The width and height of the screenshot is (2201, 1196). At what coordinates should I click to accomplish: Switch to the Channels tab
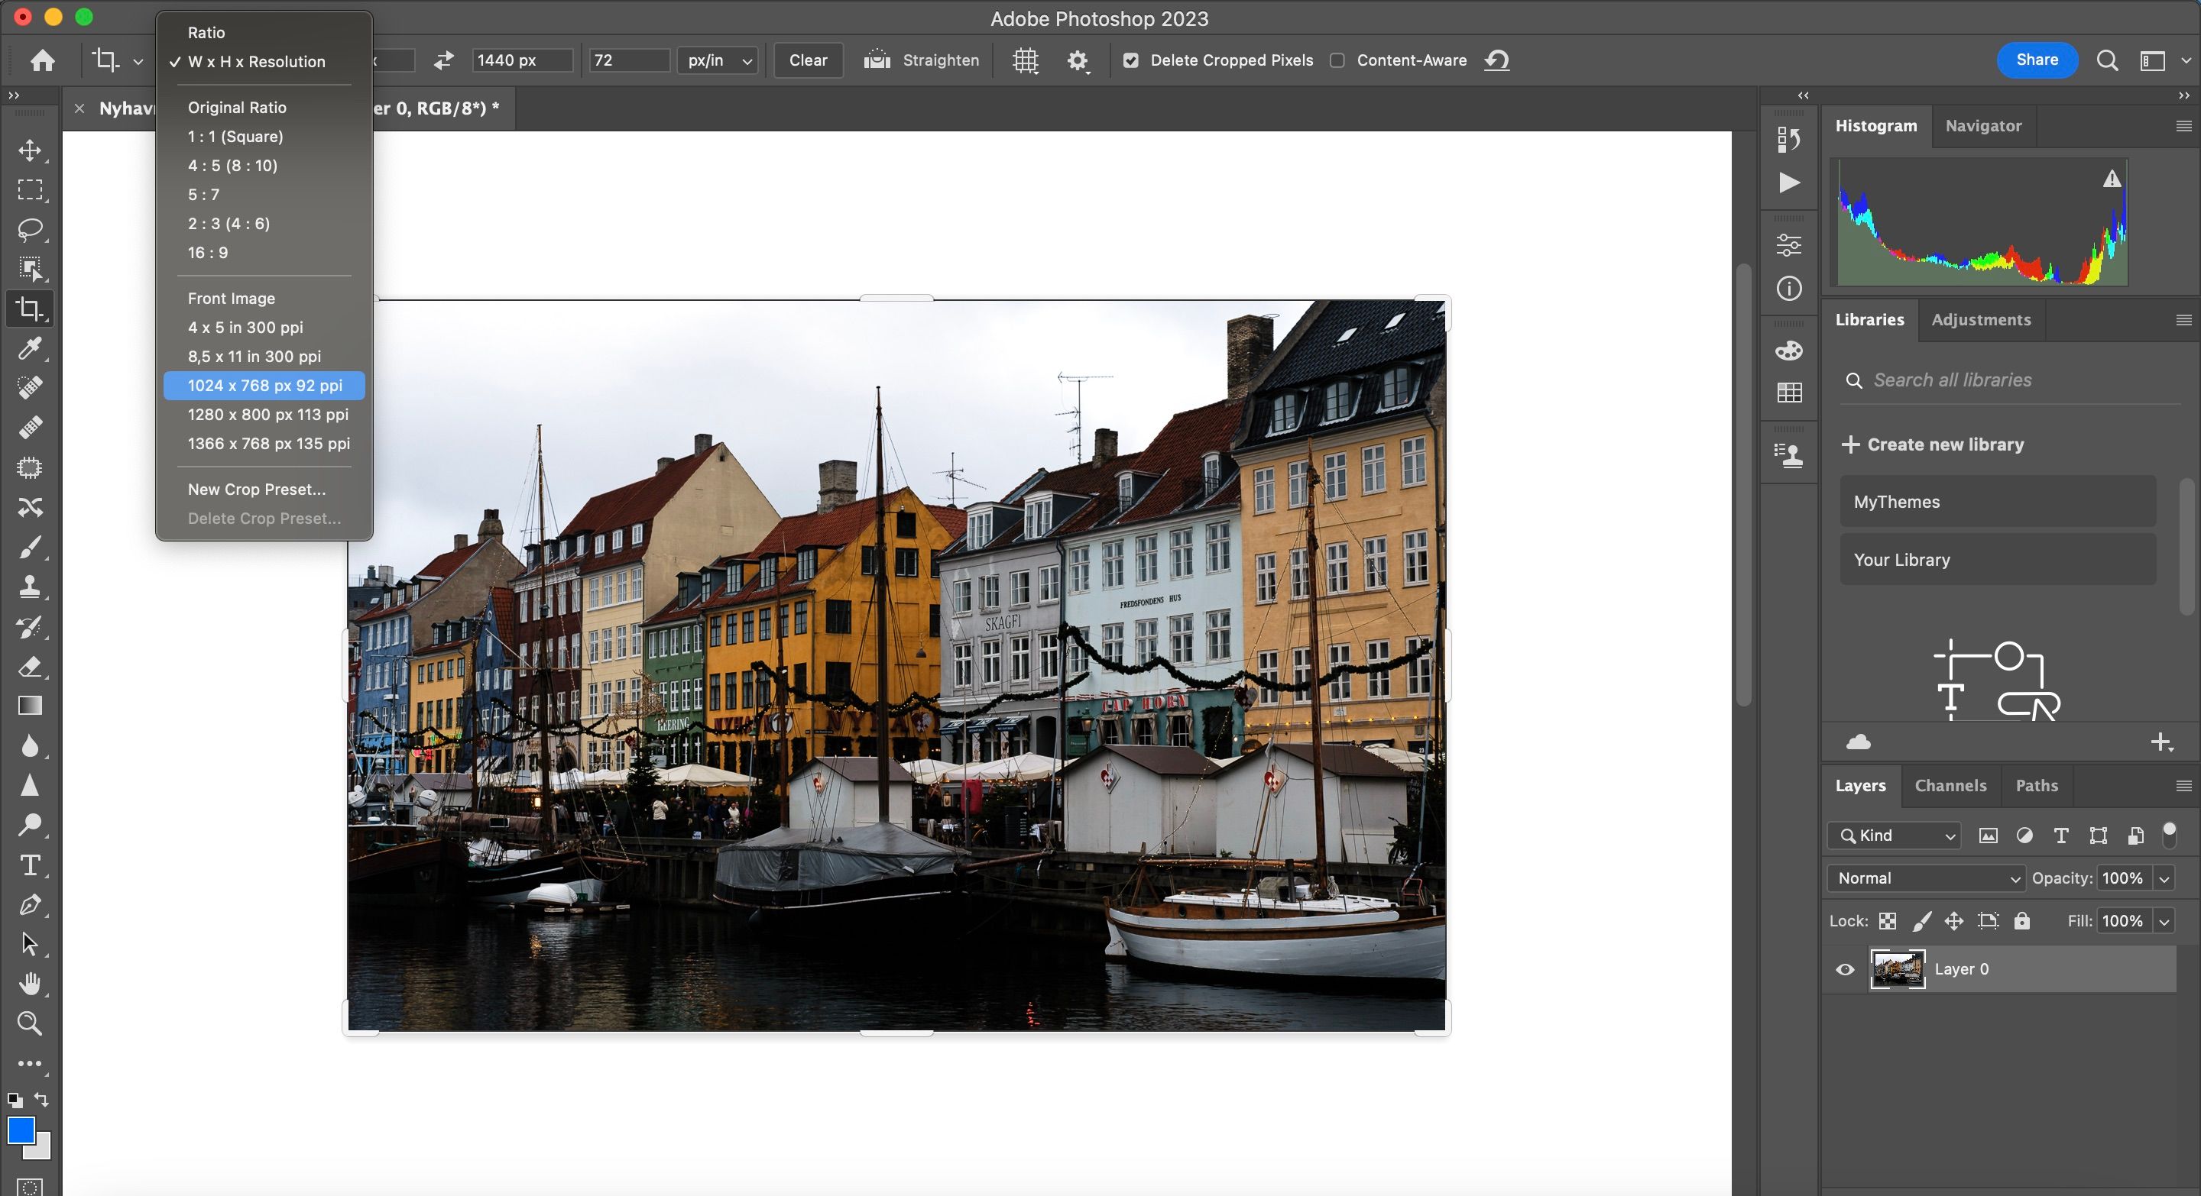click(1950, 785)
